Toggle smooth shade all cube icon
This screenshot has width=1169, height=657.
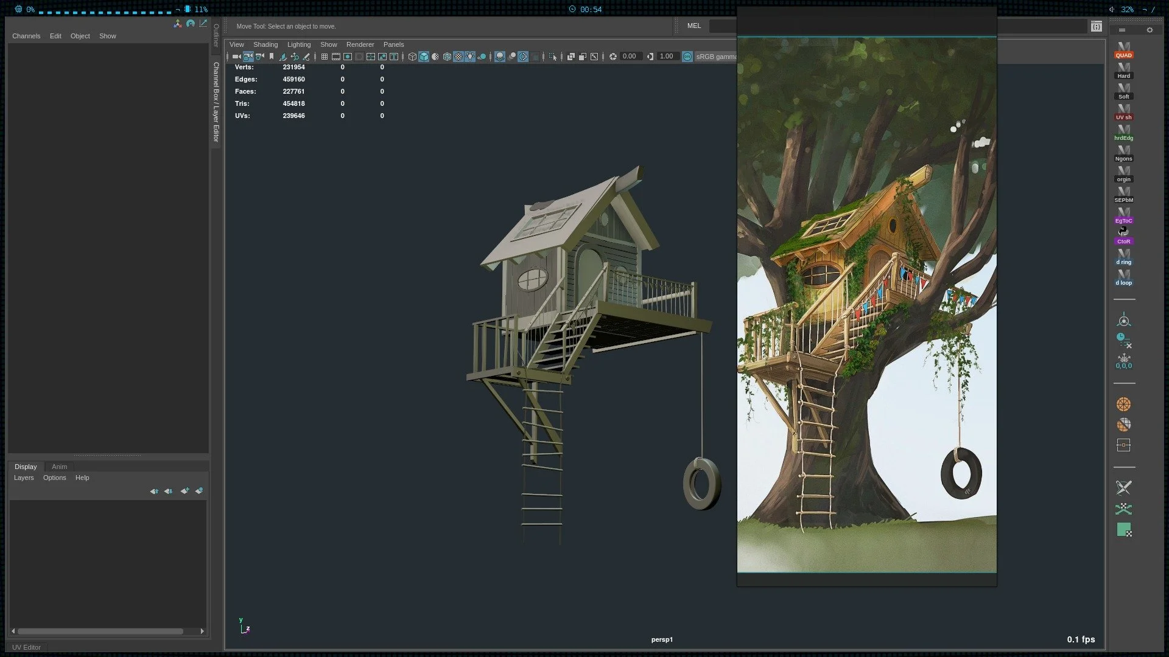[x=424, y=57]
